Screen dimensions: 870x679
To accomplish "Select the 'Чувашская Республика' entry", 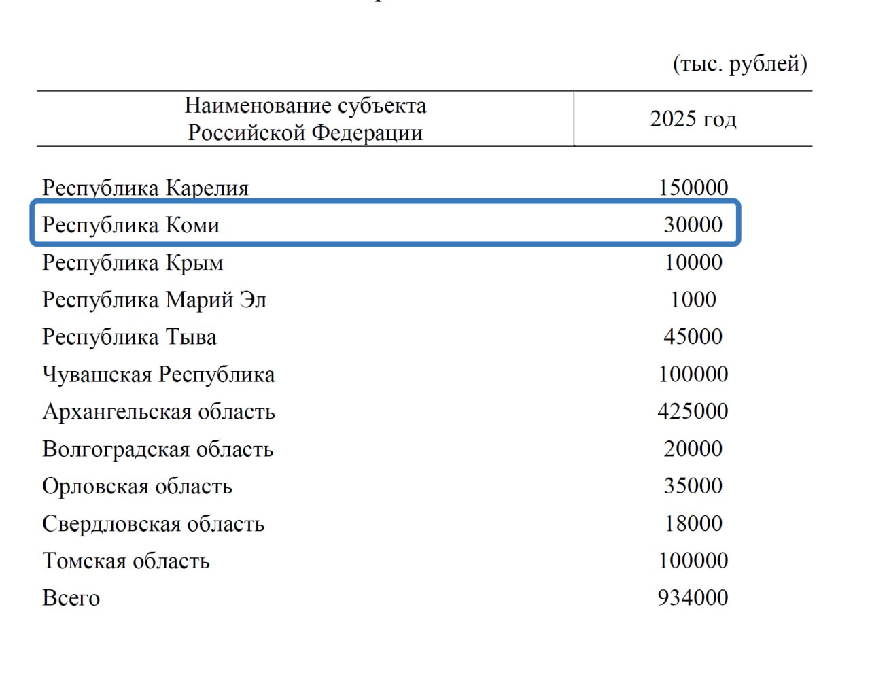I will point(158,375).
